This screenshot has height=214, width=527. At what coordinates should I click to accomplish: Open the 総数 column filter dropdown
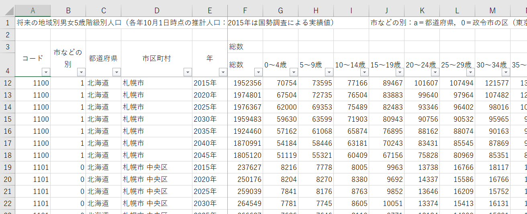coord(258,72)
